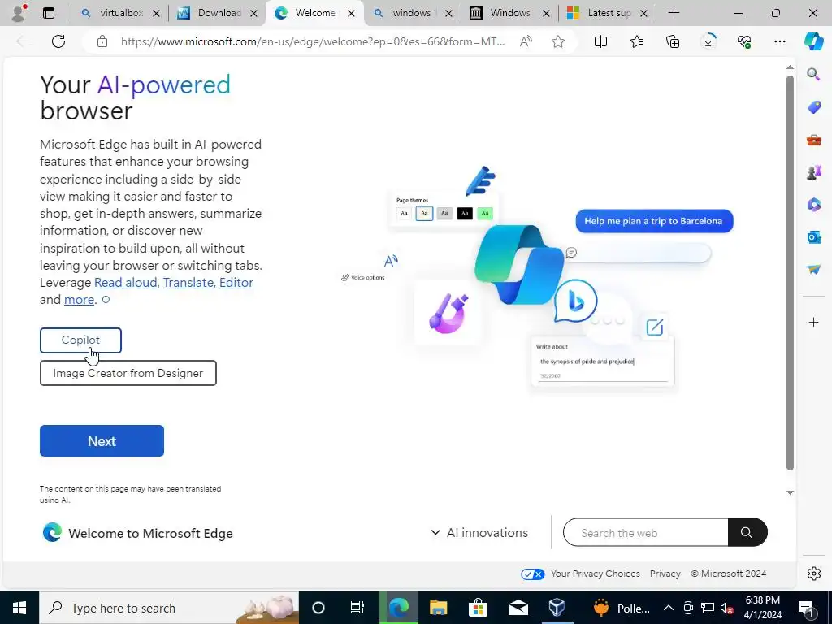The image size is (832, 624).
Task: Open sidebar Outlook icon
Action: tap(813, 236)
